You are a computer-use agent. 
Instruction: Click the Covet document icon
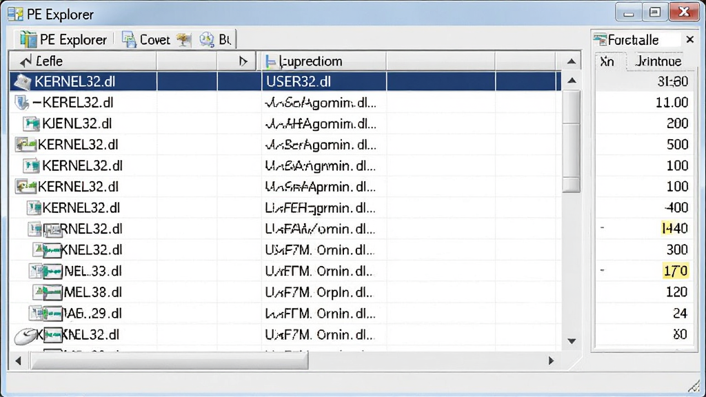coord(129,40)
